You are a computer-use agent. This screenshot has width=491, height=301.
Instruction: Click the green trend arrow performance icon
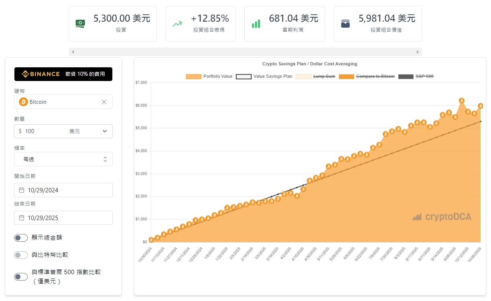pos(177,24)
